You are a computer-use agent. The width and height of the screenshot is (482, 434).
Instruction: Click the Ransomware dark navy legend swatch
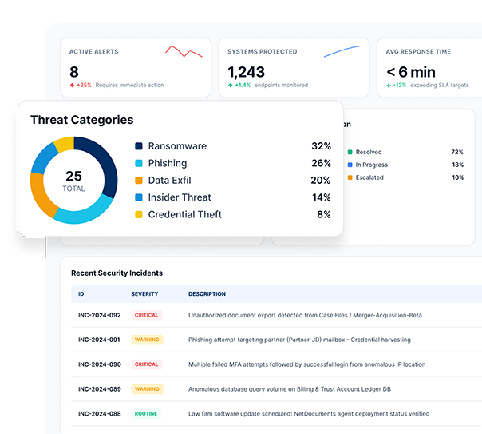coord(139,146)
